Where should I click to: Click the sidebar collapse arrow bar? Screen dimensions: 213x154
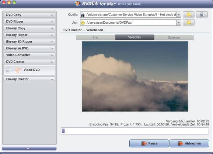(x=29, y=149)
